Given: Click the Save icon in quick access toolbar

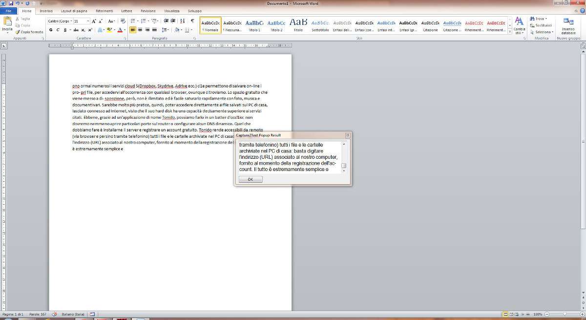Looking at the screenshot, I should click(x=11, y=3).
